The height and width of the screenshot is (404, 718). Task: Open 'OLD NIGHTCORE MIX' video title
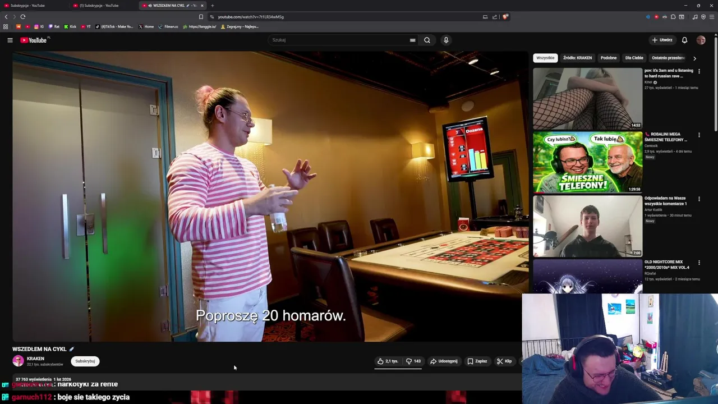pyautogui.click(x=666, y=265)
